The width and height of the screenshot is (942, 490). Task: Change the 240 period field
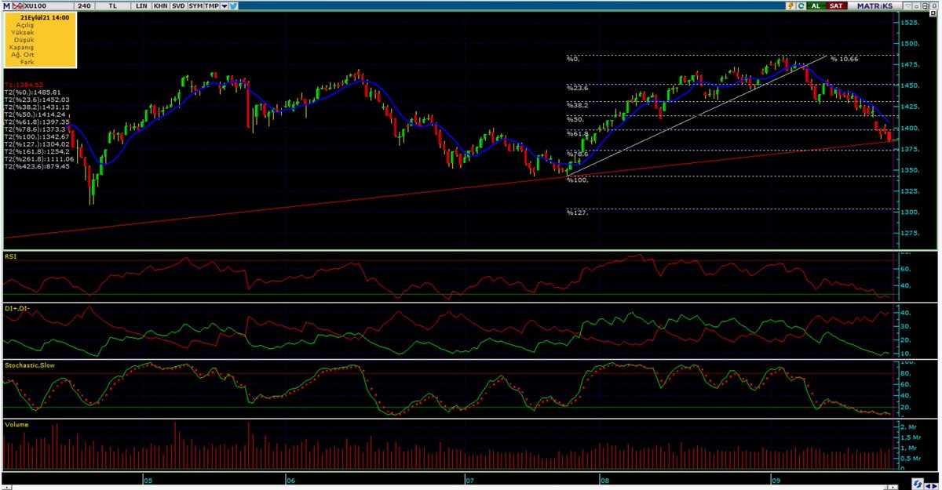tap(85, 5)
